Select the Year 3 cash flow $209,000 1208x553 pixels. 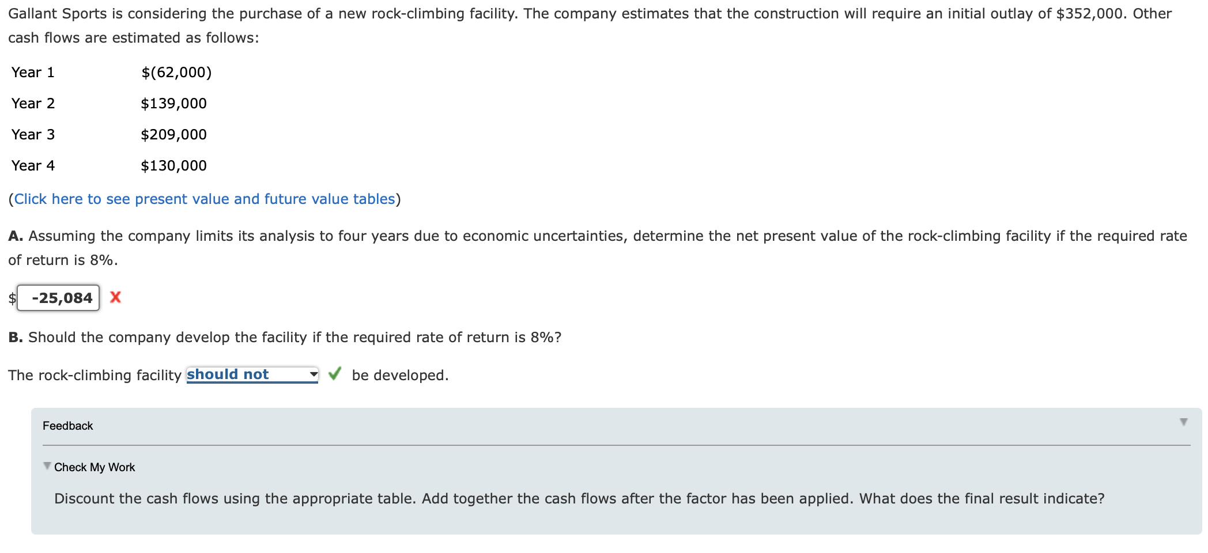point(173,135)
